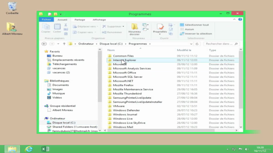Open the blue help icon

[x=240, y=20]
